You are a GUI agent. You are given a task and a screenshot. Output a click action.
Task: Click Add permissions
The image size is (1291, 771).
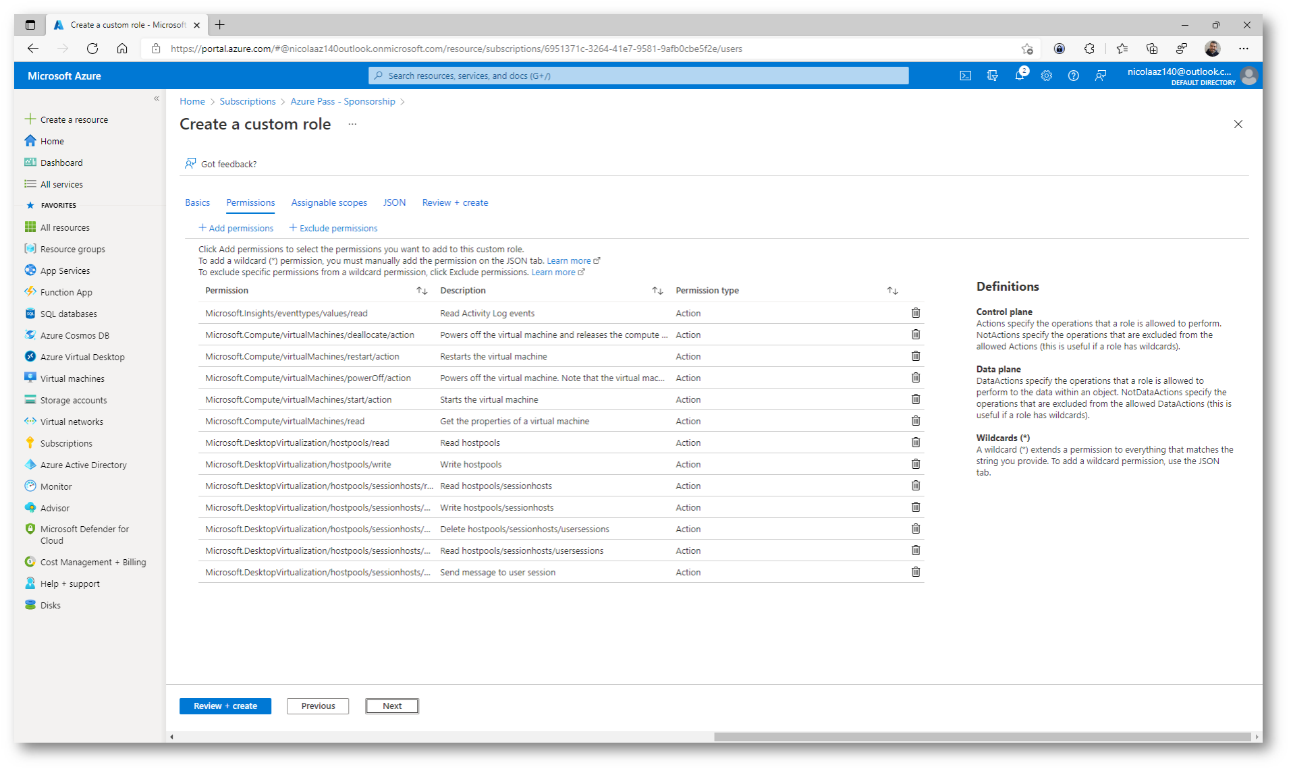point(236,228)
